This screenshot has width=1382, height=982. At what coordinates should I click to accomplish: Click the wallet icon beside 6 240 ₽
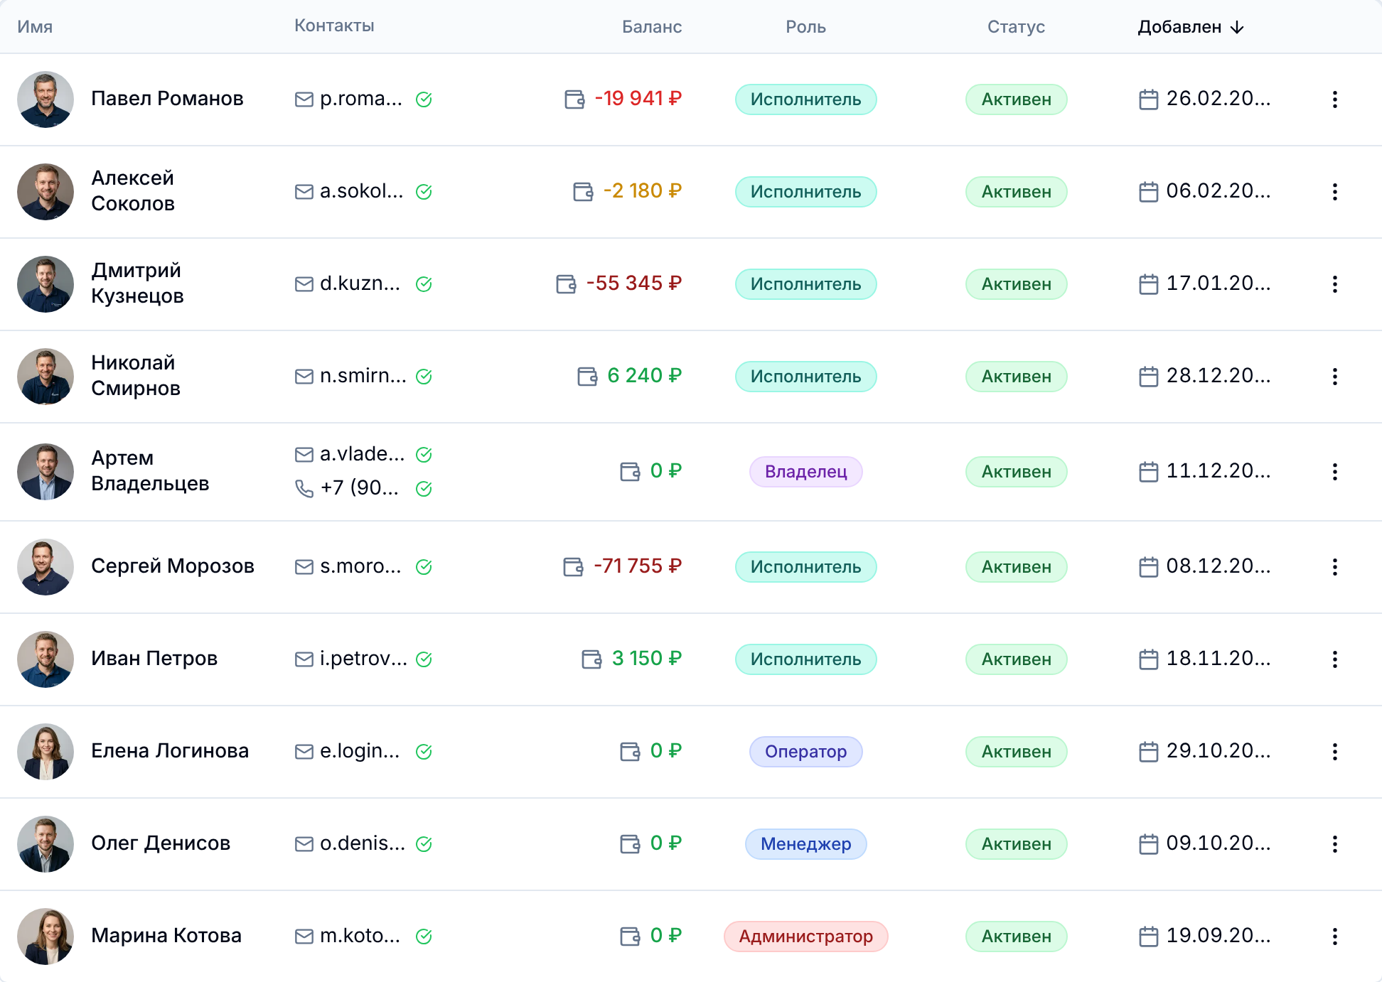click(x=587, y=377)
